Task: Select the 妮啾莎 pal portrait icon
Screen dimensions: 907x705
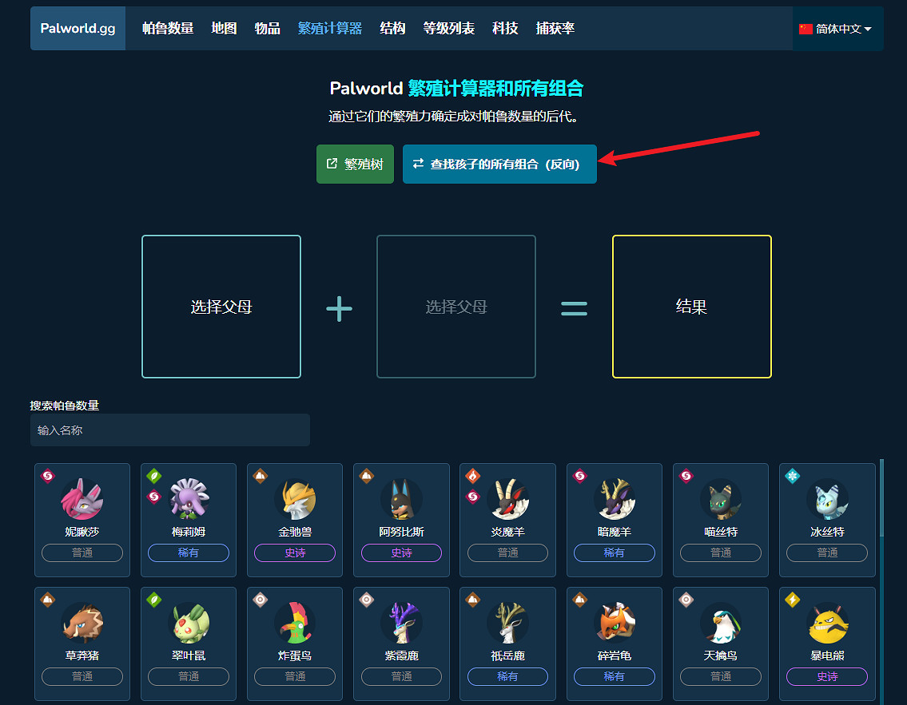Action: point(82,499)
